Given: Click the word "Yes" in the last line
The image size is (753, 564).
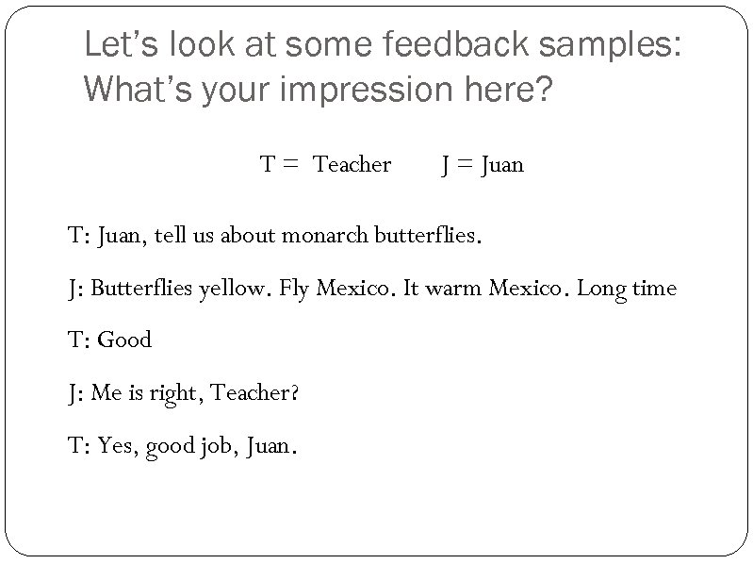Looking at the screenshot, I should (x=114, y=444).
